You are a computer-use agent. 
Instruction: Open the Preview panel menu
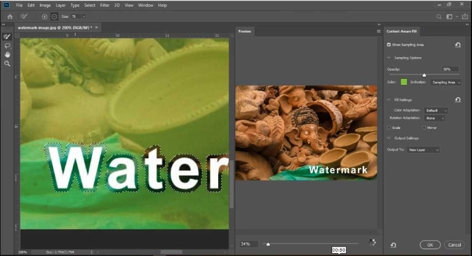point(378,31)
